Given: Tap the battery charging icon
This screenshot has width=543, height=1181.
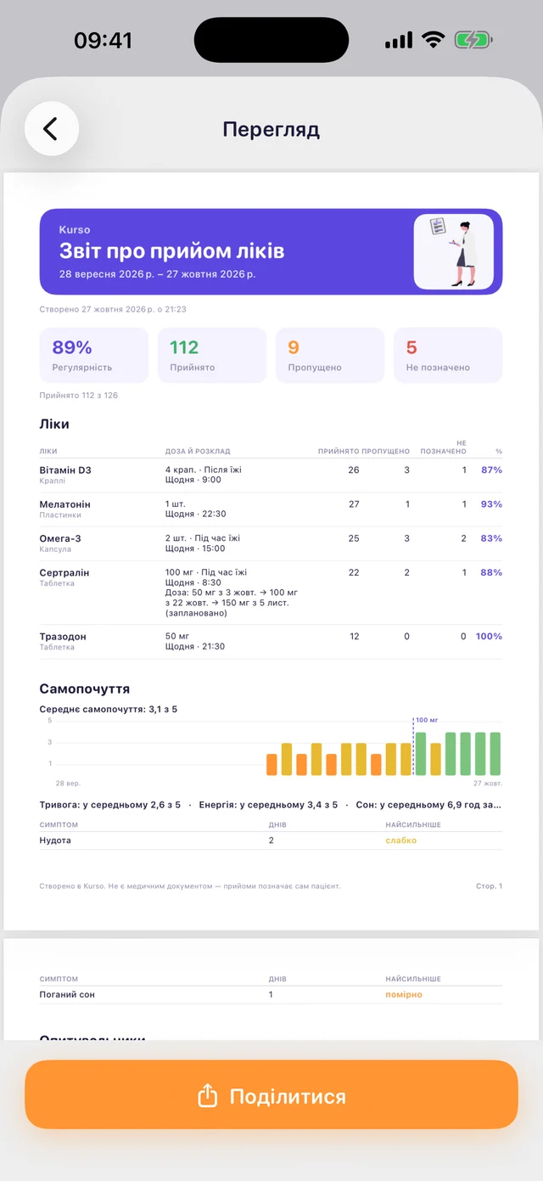Looking at the screenshot, I should tap(473, 40).
